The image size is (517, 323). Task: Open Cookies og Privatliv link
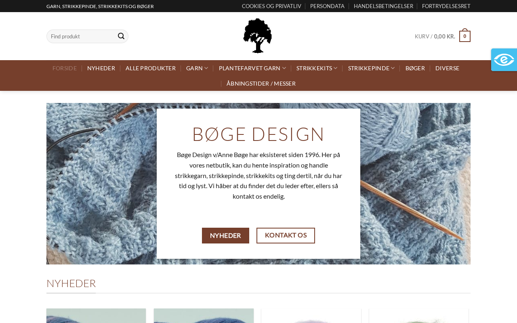point(271,6)
